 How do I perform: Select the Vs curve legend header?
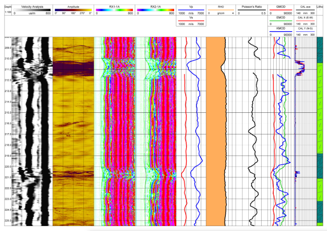pyautogui.click(x=191, y=17)
